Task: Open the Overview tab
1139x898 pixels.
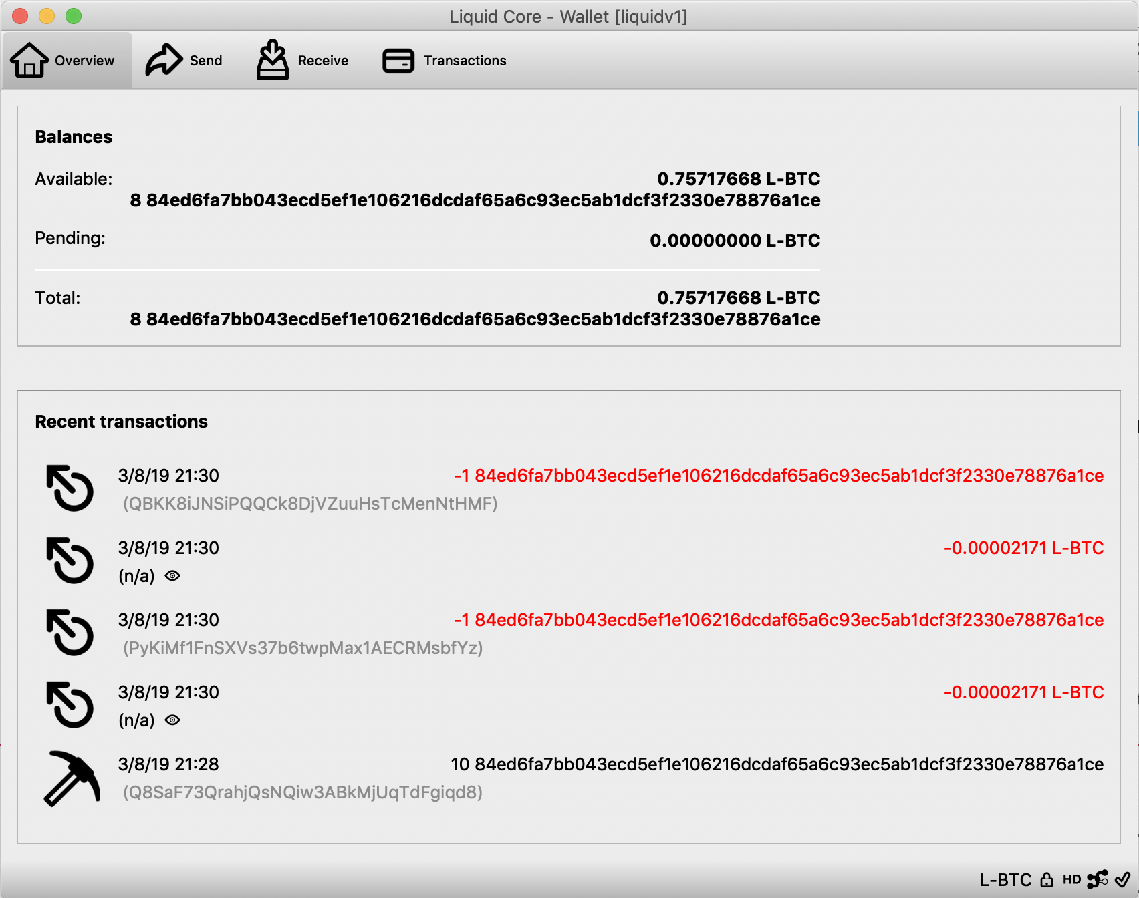Action: click(x=66, y=60)
